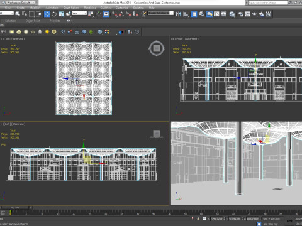Open the Render Setup icon

point(240,14)
